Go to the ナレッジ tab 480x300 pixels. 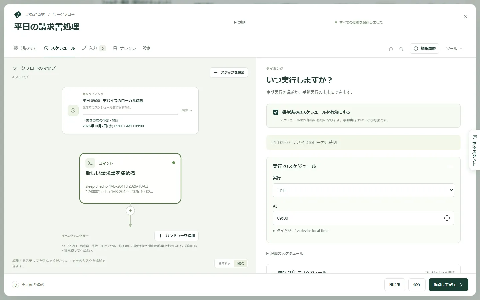[x=124, y=48]
